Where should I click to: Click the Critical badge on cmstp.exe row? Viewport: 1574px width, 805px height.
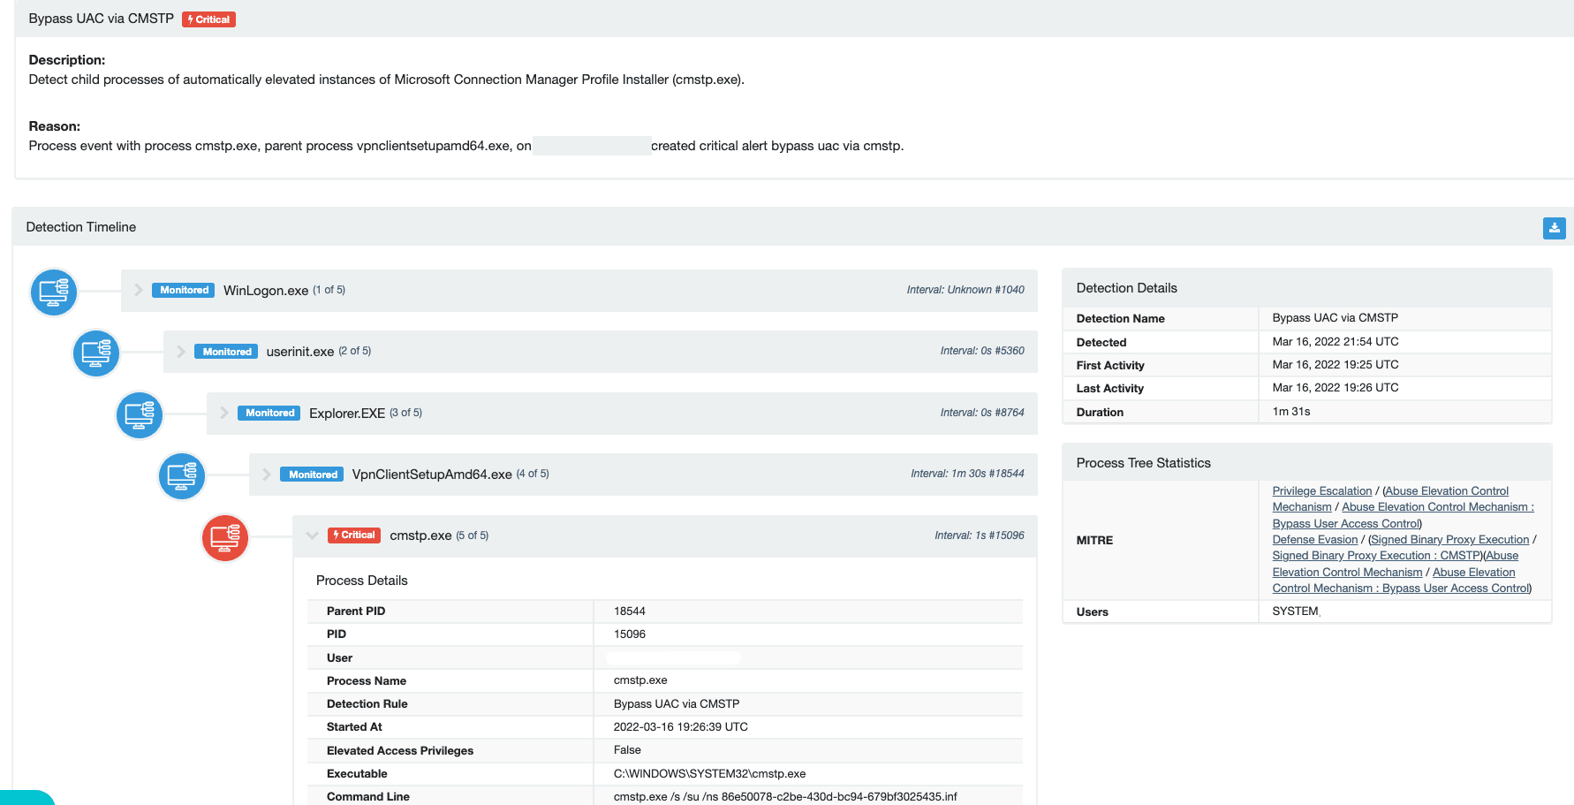click(354, 535)
